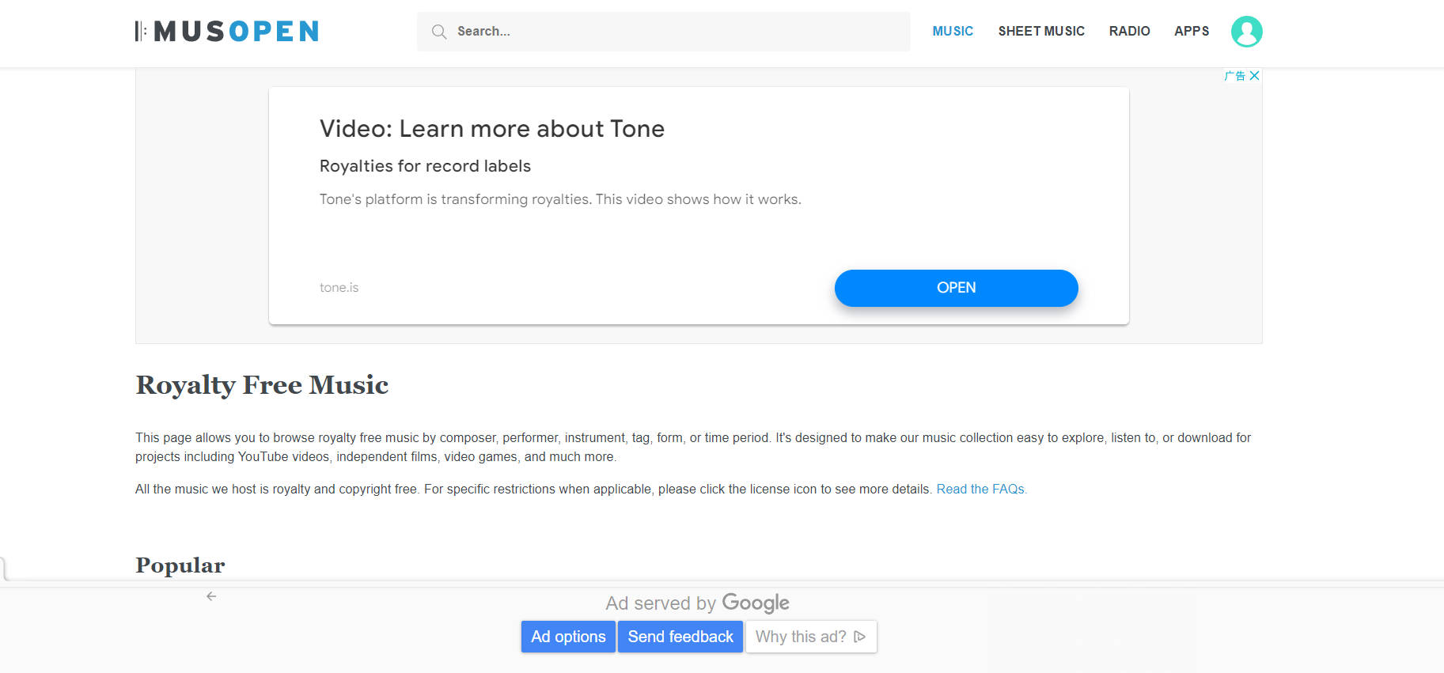Click the ad label icon beside the X
This screenshot has height=673, width=1444.
(1234, 76)
